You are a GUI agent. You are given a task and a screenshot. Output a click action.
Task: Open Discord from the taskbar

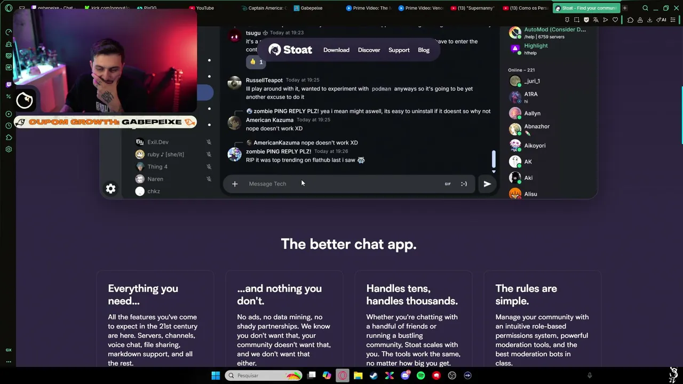click(x=405, y=375)
